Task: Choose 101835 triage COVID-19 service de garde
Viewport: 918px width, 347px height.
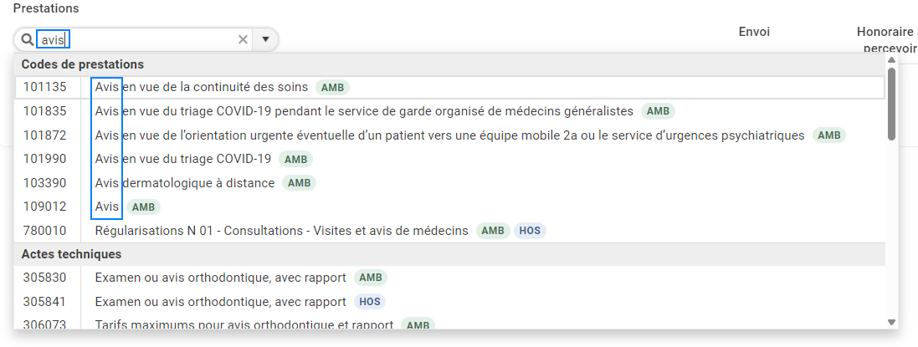Action: [x=449, y=111]
